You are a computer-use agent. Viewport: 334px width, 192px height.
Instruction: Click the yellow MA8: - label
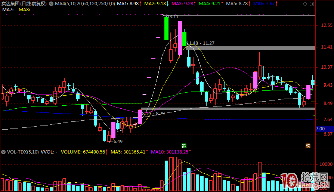pos(26,10)
